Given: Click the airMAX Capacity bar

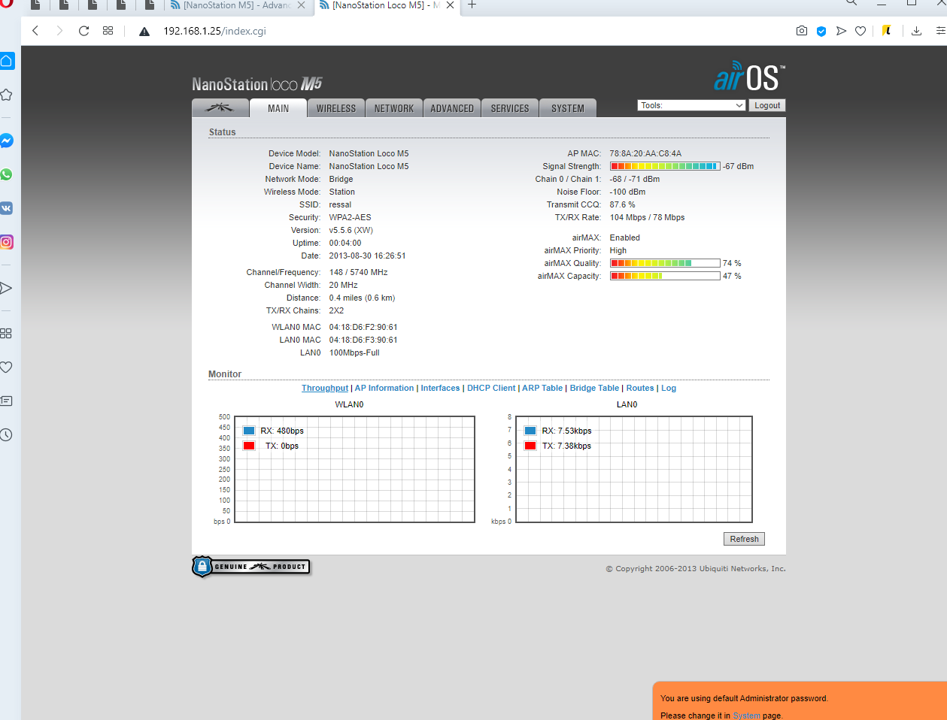Looking at the screenshot, I should [665, 276].
